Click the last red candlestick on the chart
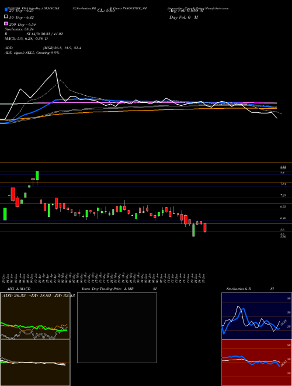 (205, 228)
